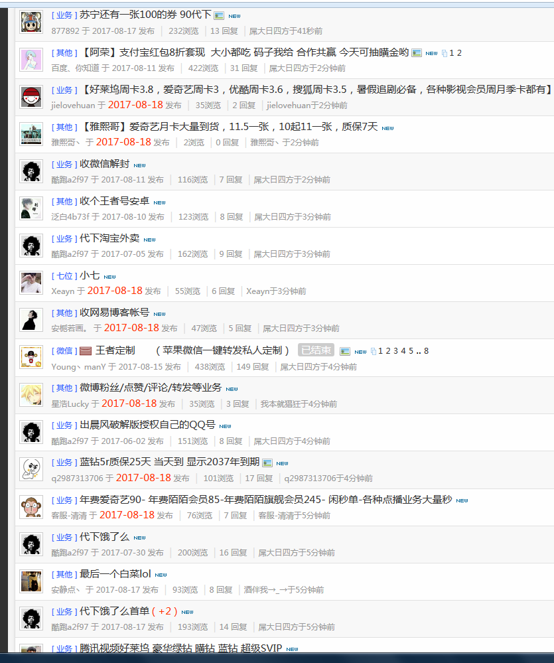Open the thread 代下淘宝外卖
Image resolution: width=554 pixels, height=663 pixels.
coord(109,238)
